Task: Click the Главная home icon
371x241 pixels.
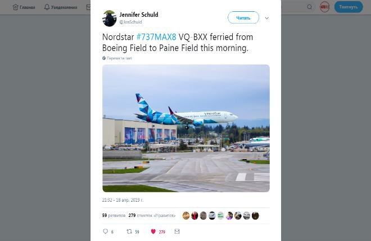Action: (x=16, y=7)
